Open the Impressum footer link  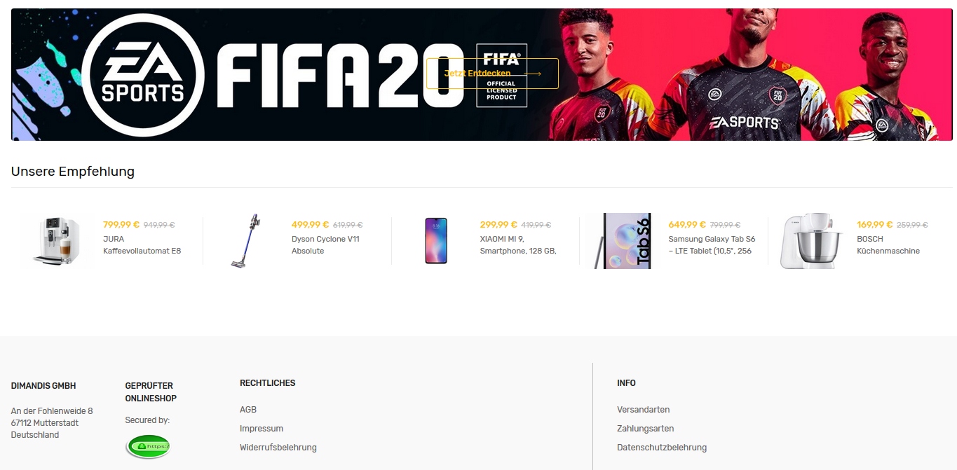(x=262, y=429)
